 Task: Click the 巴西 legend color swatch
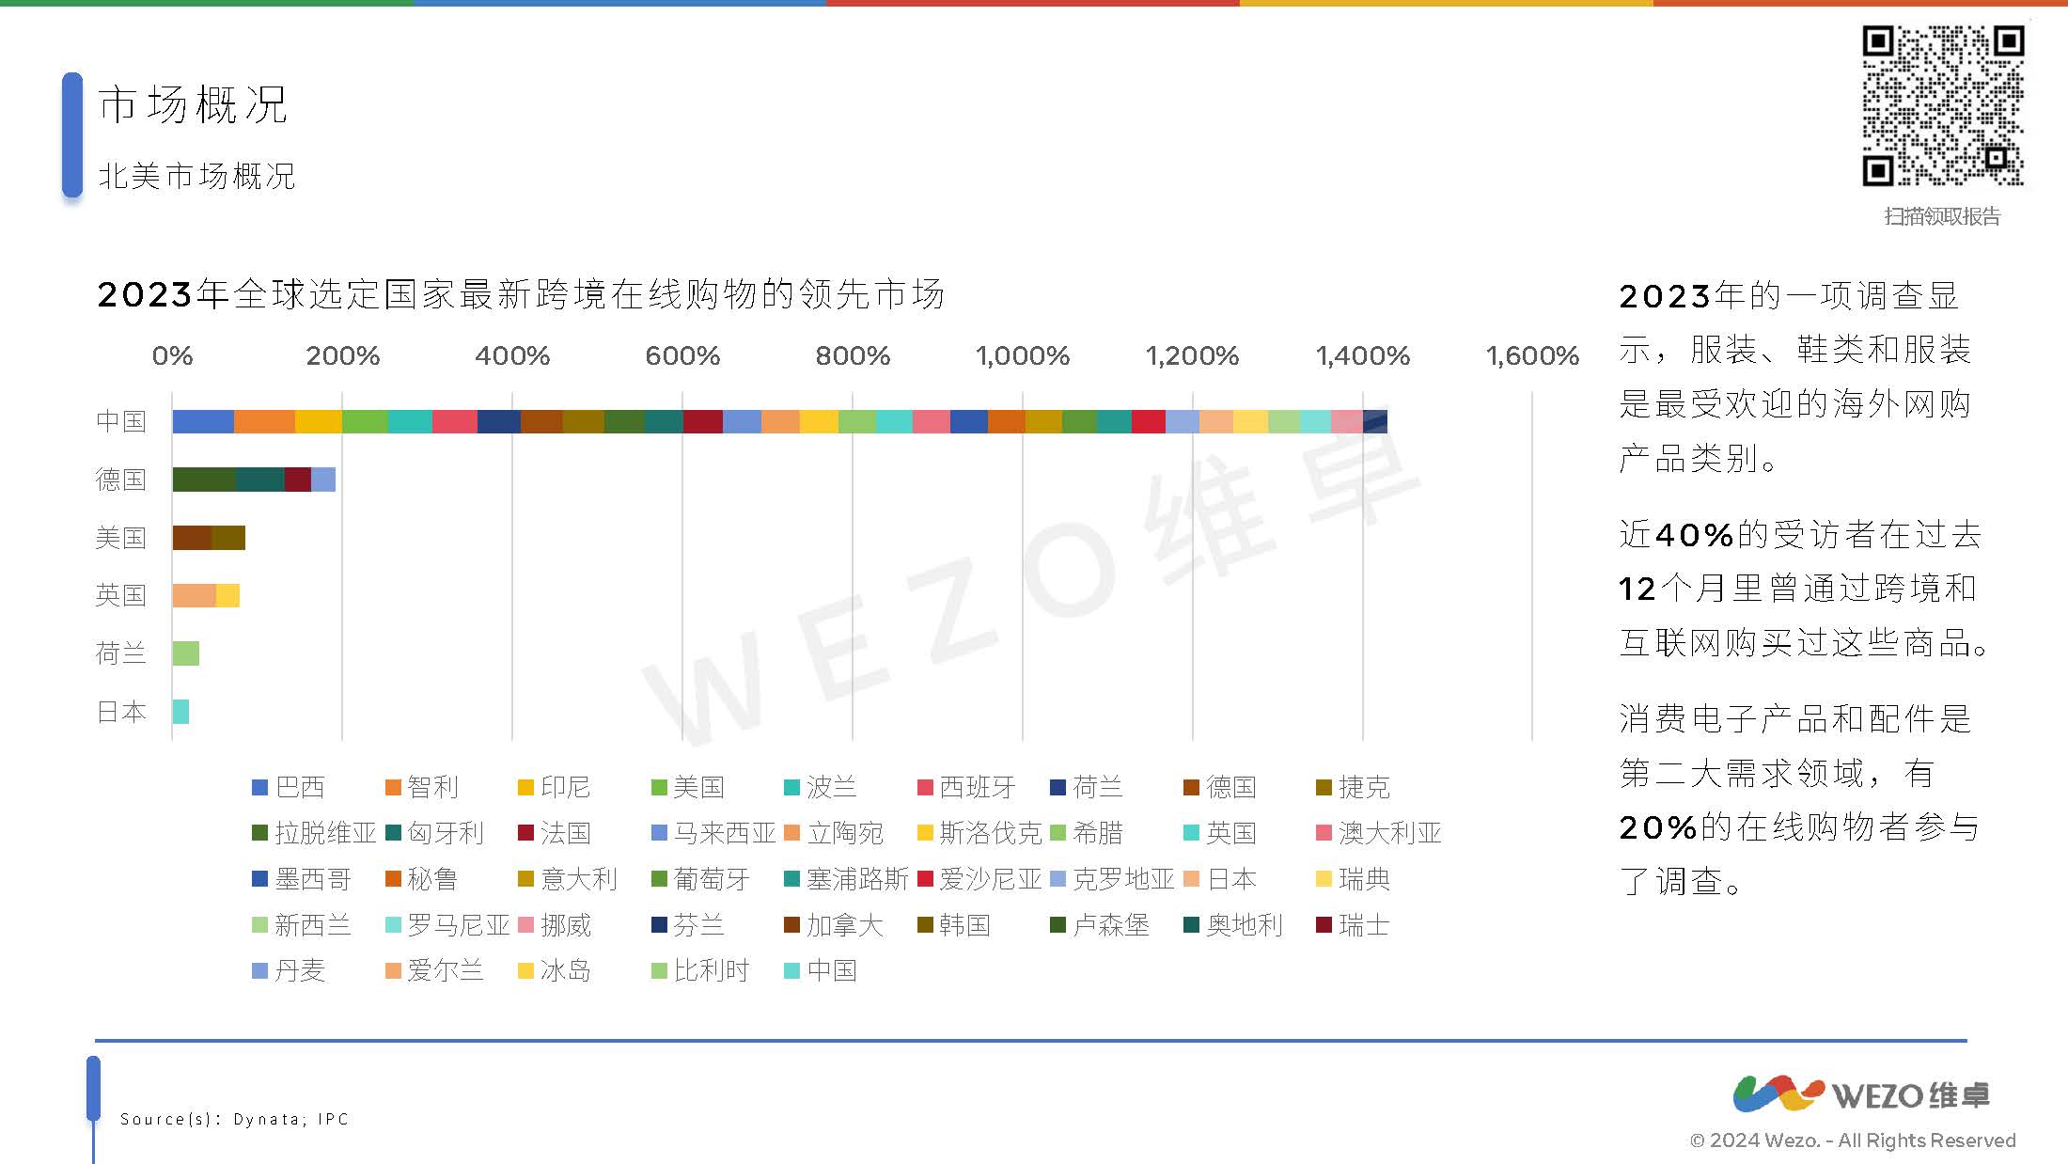click(x=260, y=787)
